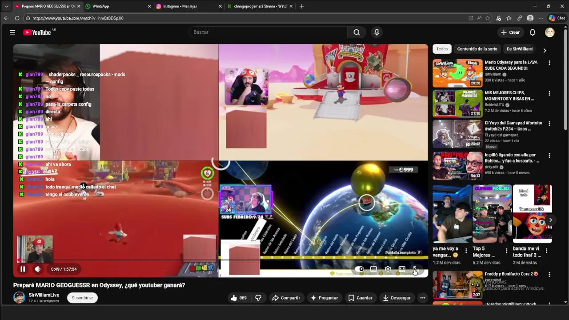Switch the player to theater mode
The width and height of the screenshot is (569, 320).
402,269
